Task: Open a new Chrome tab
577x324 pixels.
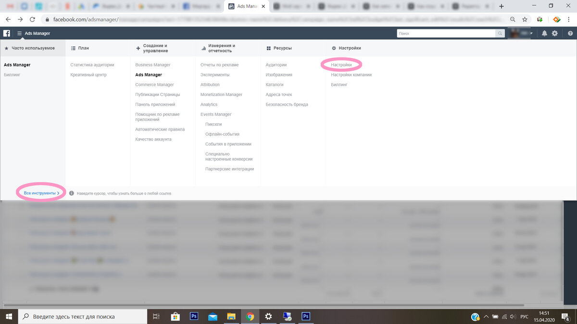Action: coord(502,6)
